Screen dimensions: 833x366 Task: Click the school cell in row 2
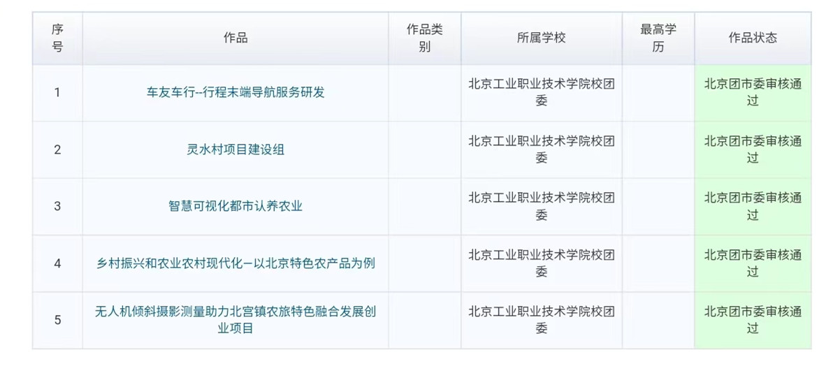[x=542, y=149]
